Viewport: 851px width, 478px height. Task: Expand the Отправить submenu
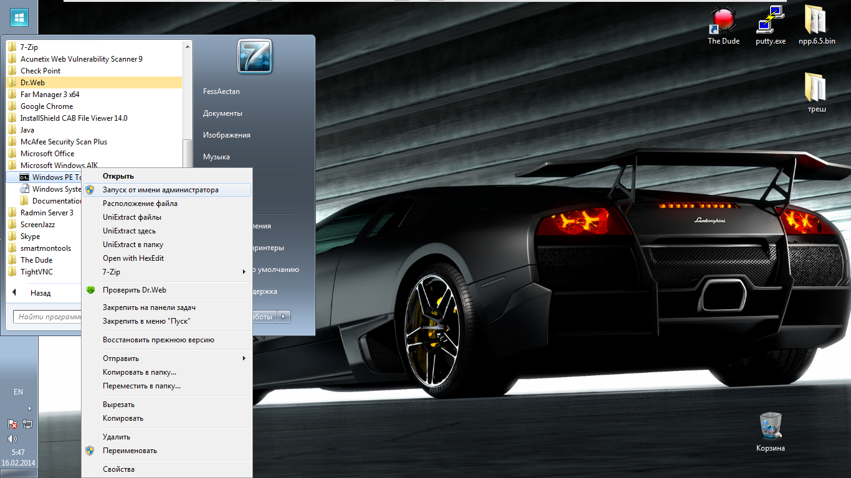pyautogui.click(x=167, y=358)
